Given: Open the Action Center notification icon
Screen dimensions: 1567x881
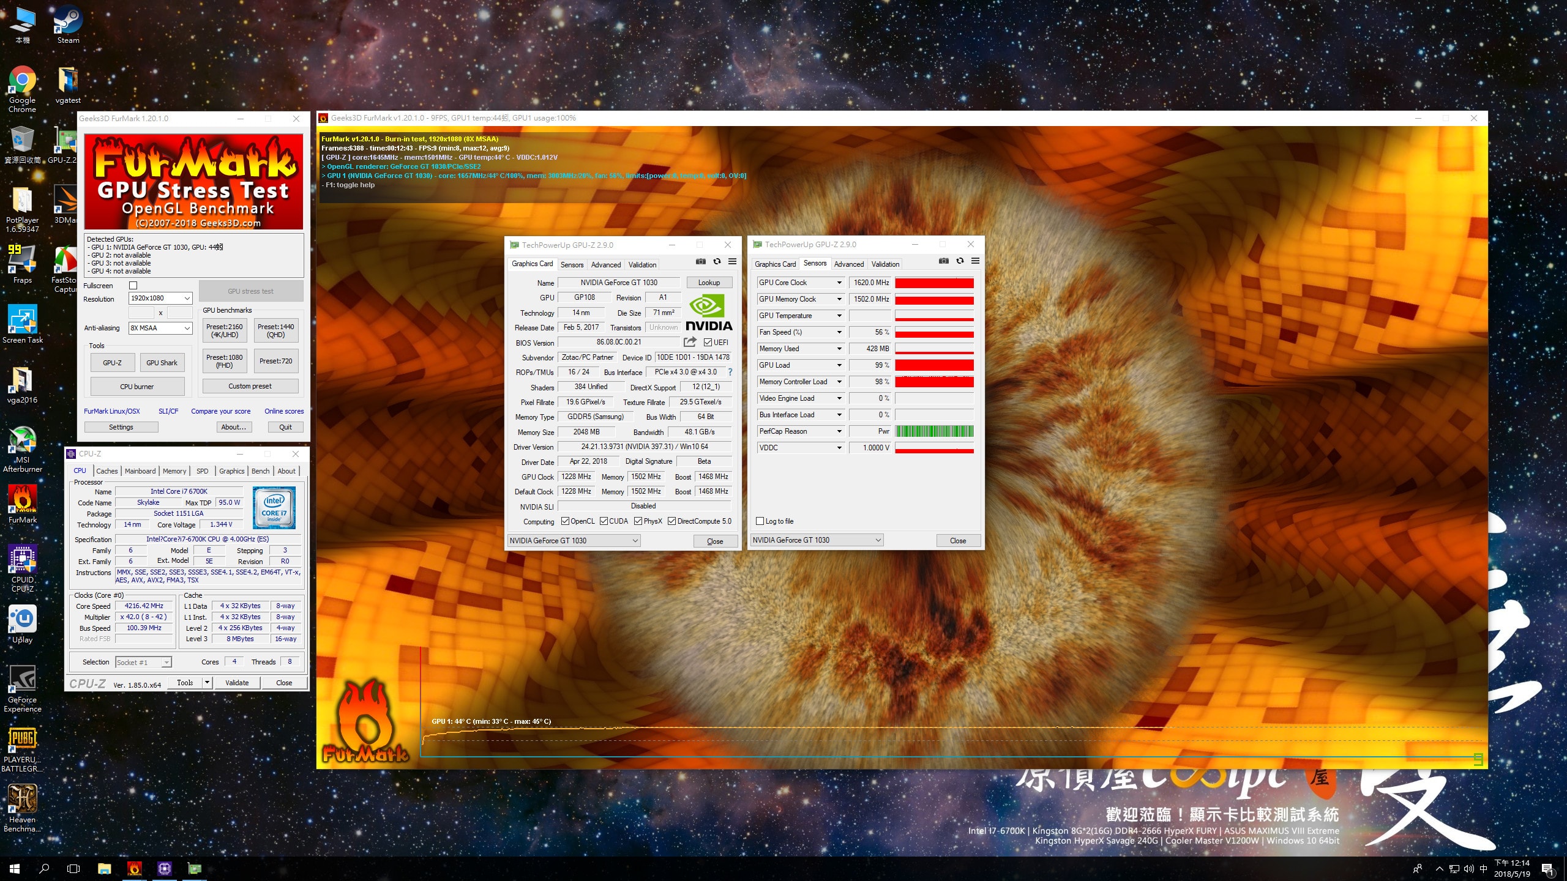Looking at the screenshot, I should [1547, 869].
